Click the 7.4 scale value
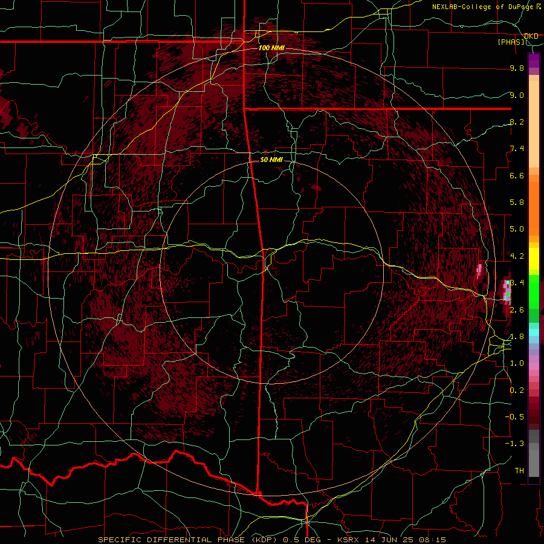 coord(517,149)
